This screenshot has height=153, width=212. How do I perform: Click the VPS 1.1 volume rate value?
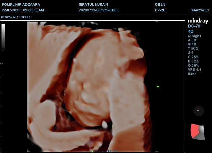click(194, 70)
